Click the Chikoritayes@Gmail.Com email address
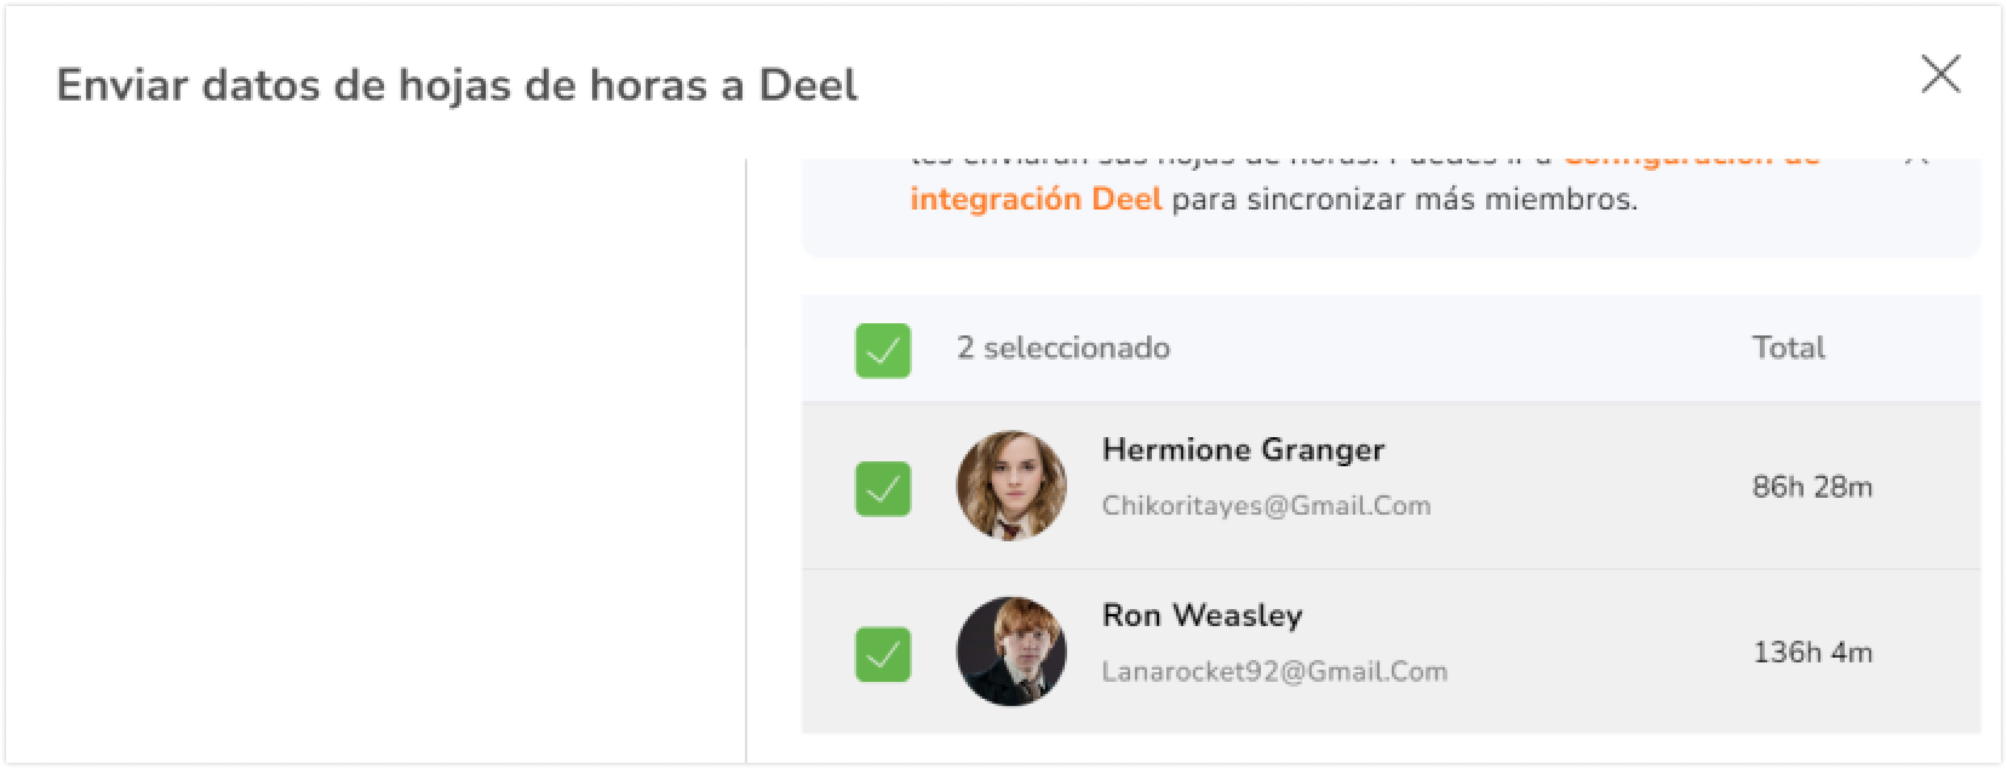 [x=1266, y=506]
